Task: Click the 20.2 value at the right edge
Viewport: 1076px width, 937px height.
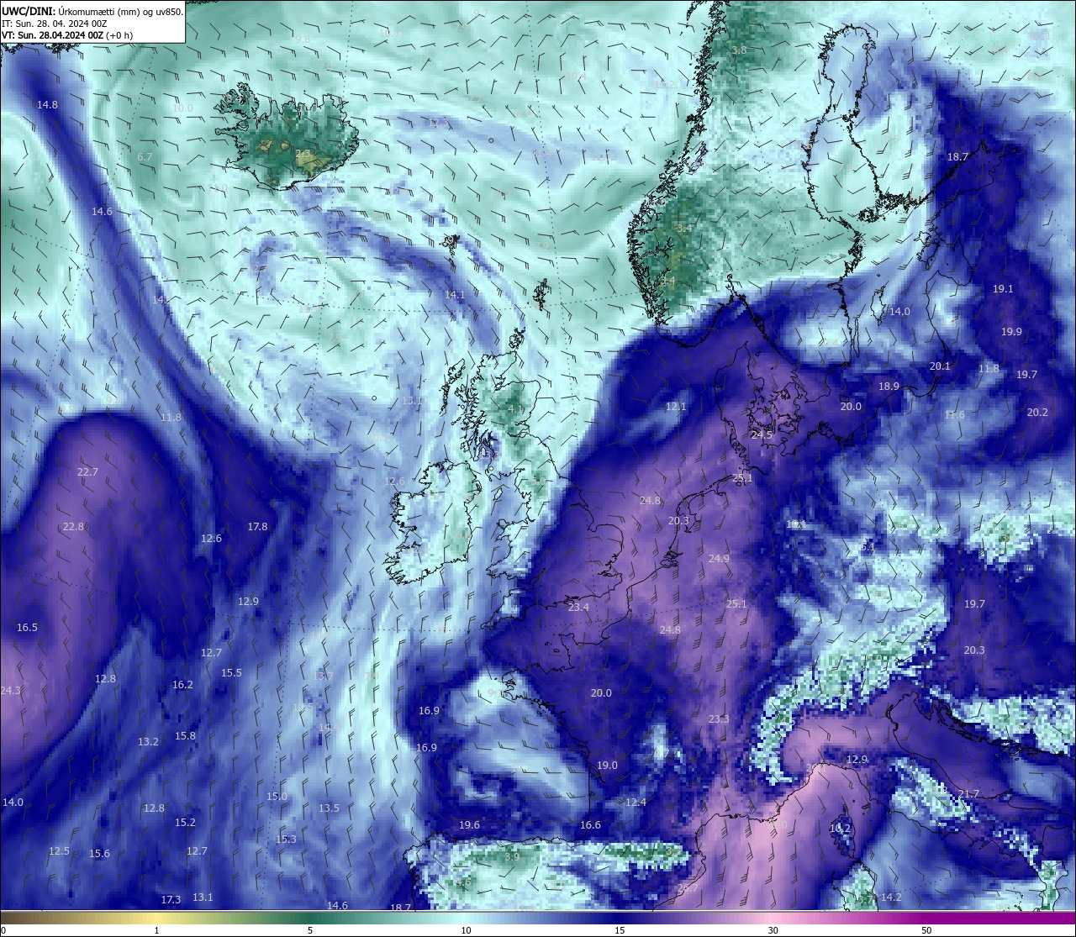Action: (1037, 413)
